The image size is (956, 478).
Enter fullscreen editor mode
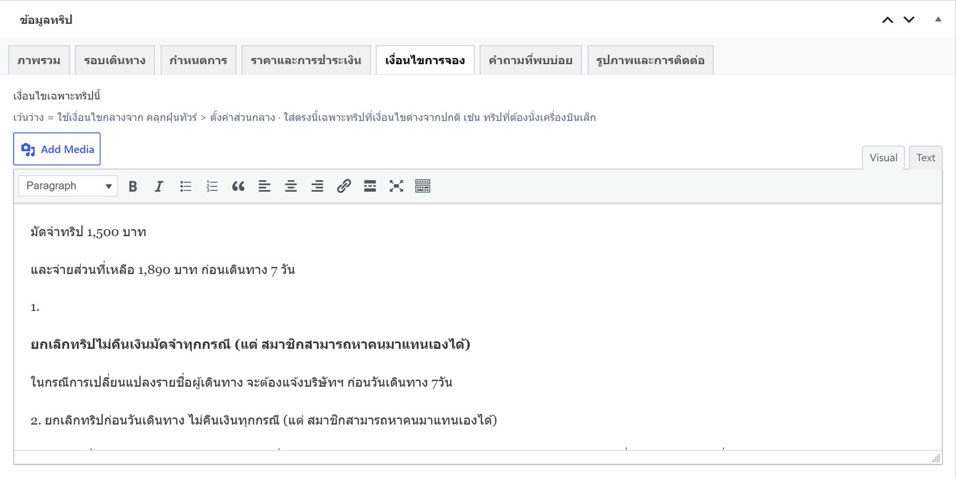coord(396,186)
